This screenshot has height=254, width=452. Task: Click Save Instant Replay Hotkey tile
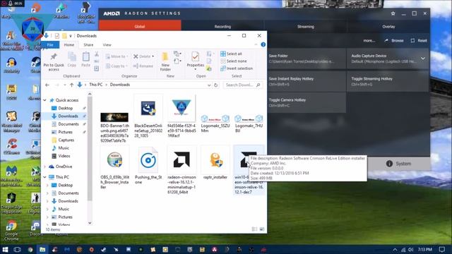(x=307, y=81)
